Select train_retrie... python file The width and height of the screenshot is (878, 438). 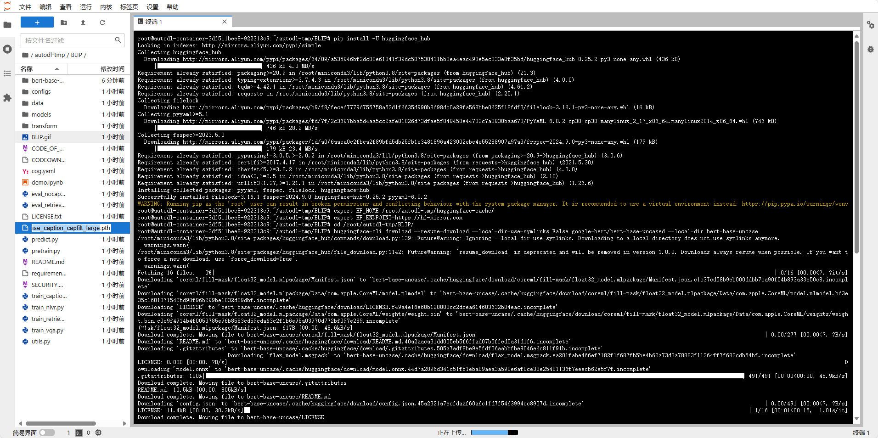click(73, 319)
